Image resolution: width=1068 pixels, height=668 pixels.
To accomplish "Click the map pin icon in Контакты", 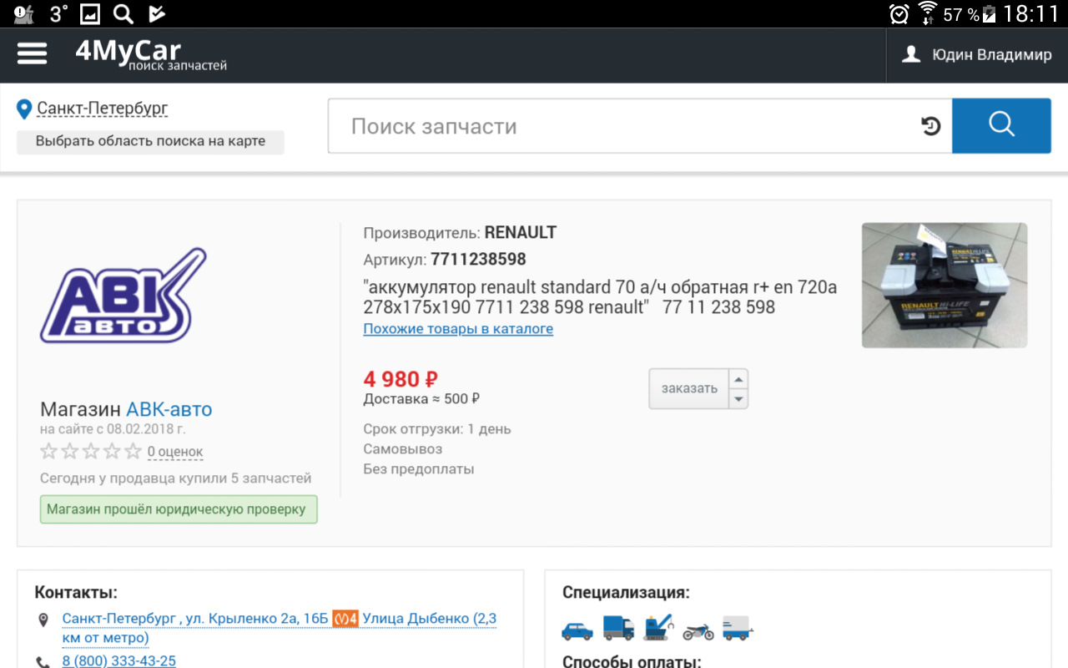I will point(43,620).
